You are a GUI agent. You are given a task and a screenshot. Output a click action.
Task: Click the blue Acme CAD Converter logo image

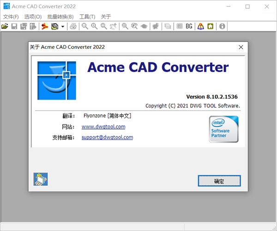point(57,81)
